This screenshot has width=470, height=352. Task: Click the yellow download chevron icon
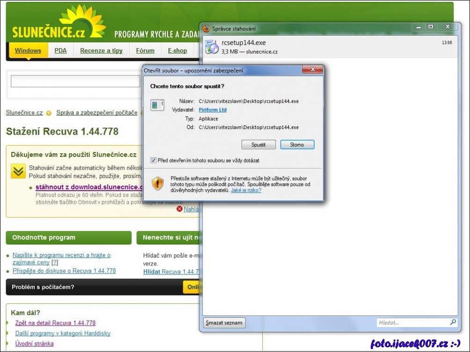(x=18, y=172)
